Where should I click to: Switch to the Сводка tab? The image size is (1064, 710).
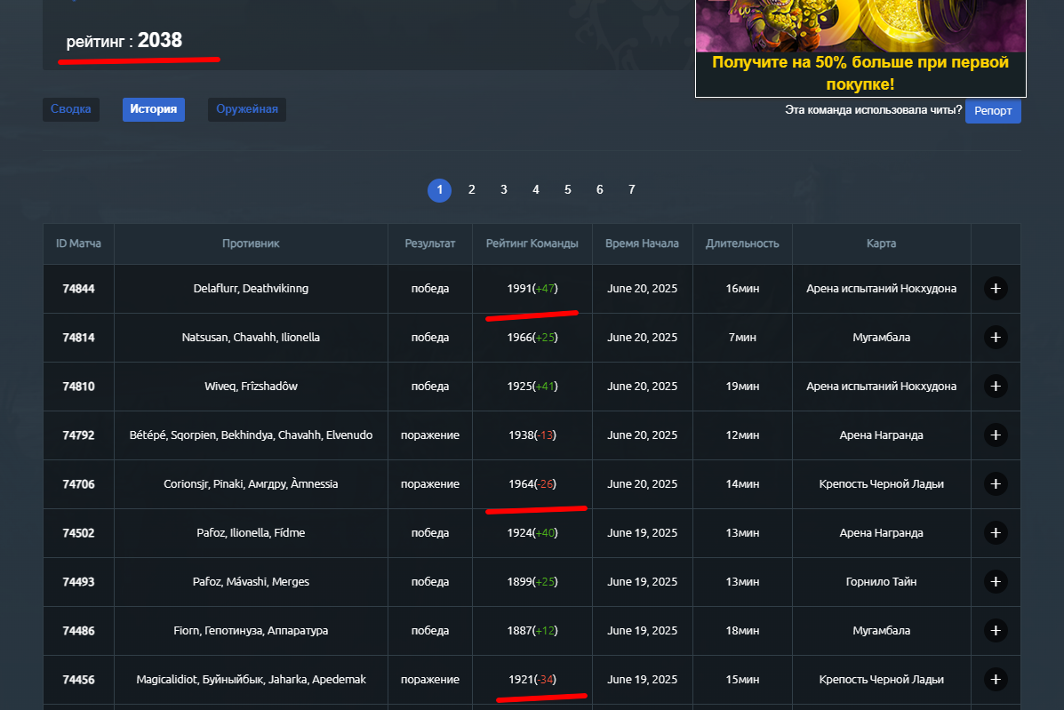(x=70, y=109)
